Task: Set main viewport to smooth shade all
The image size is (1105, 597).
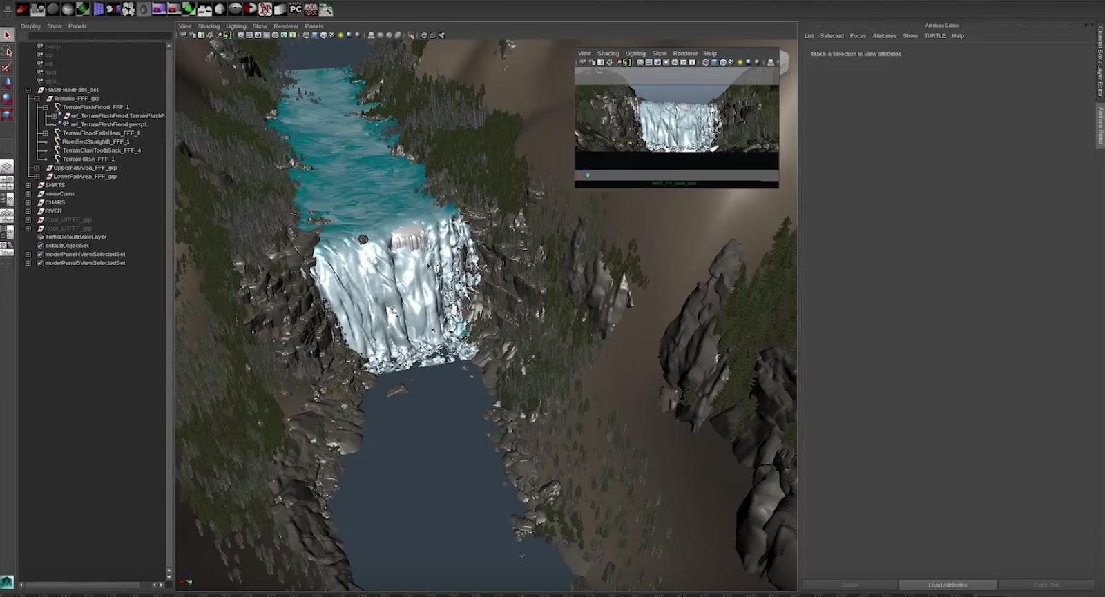Action: coord(315,35)
